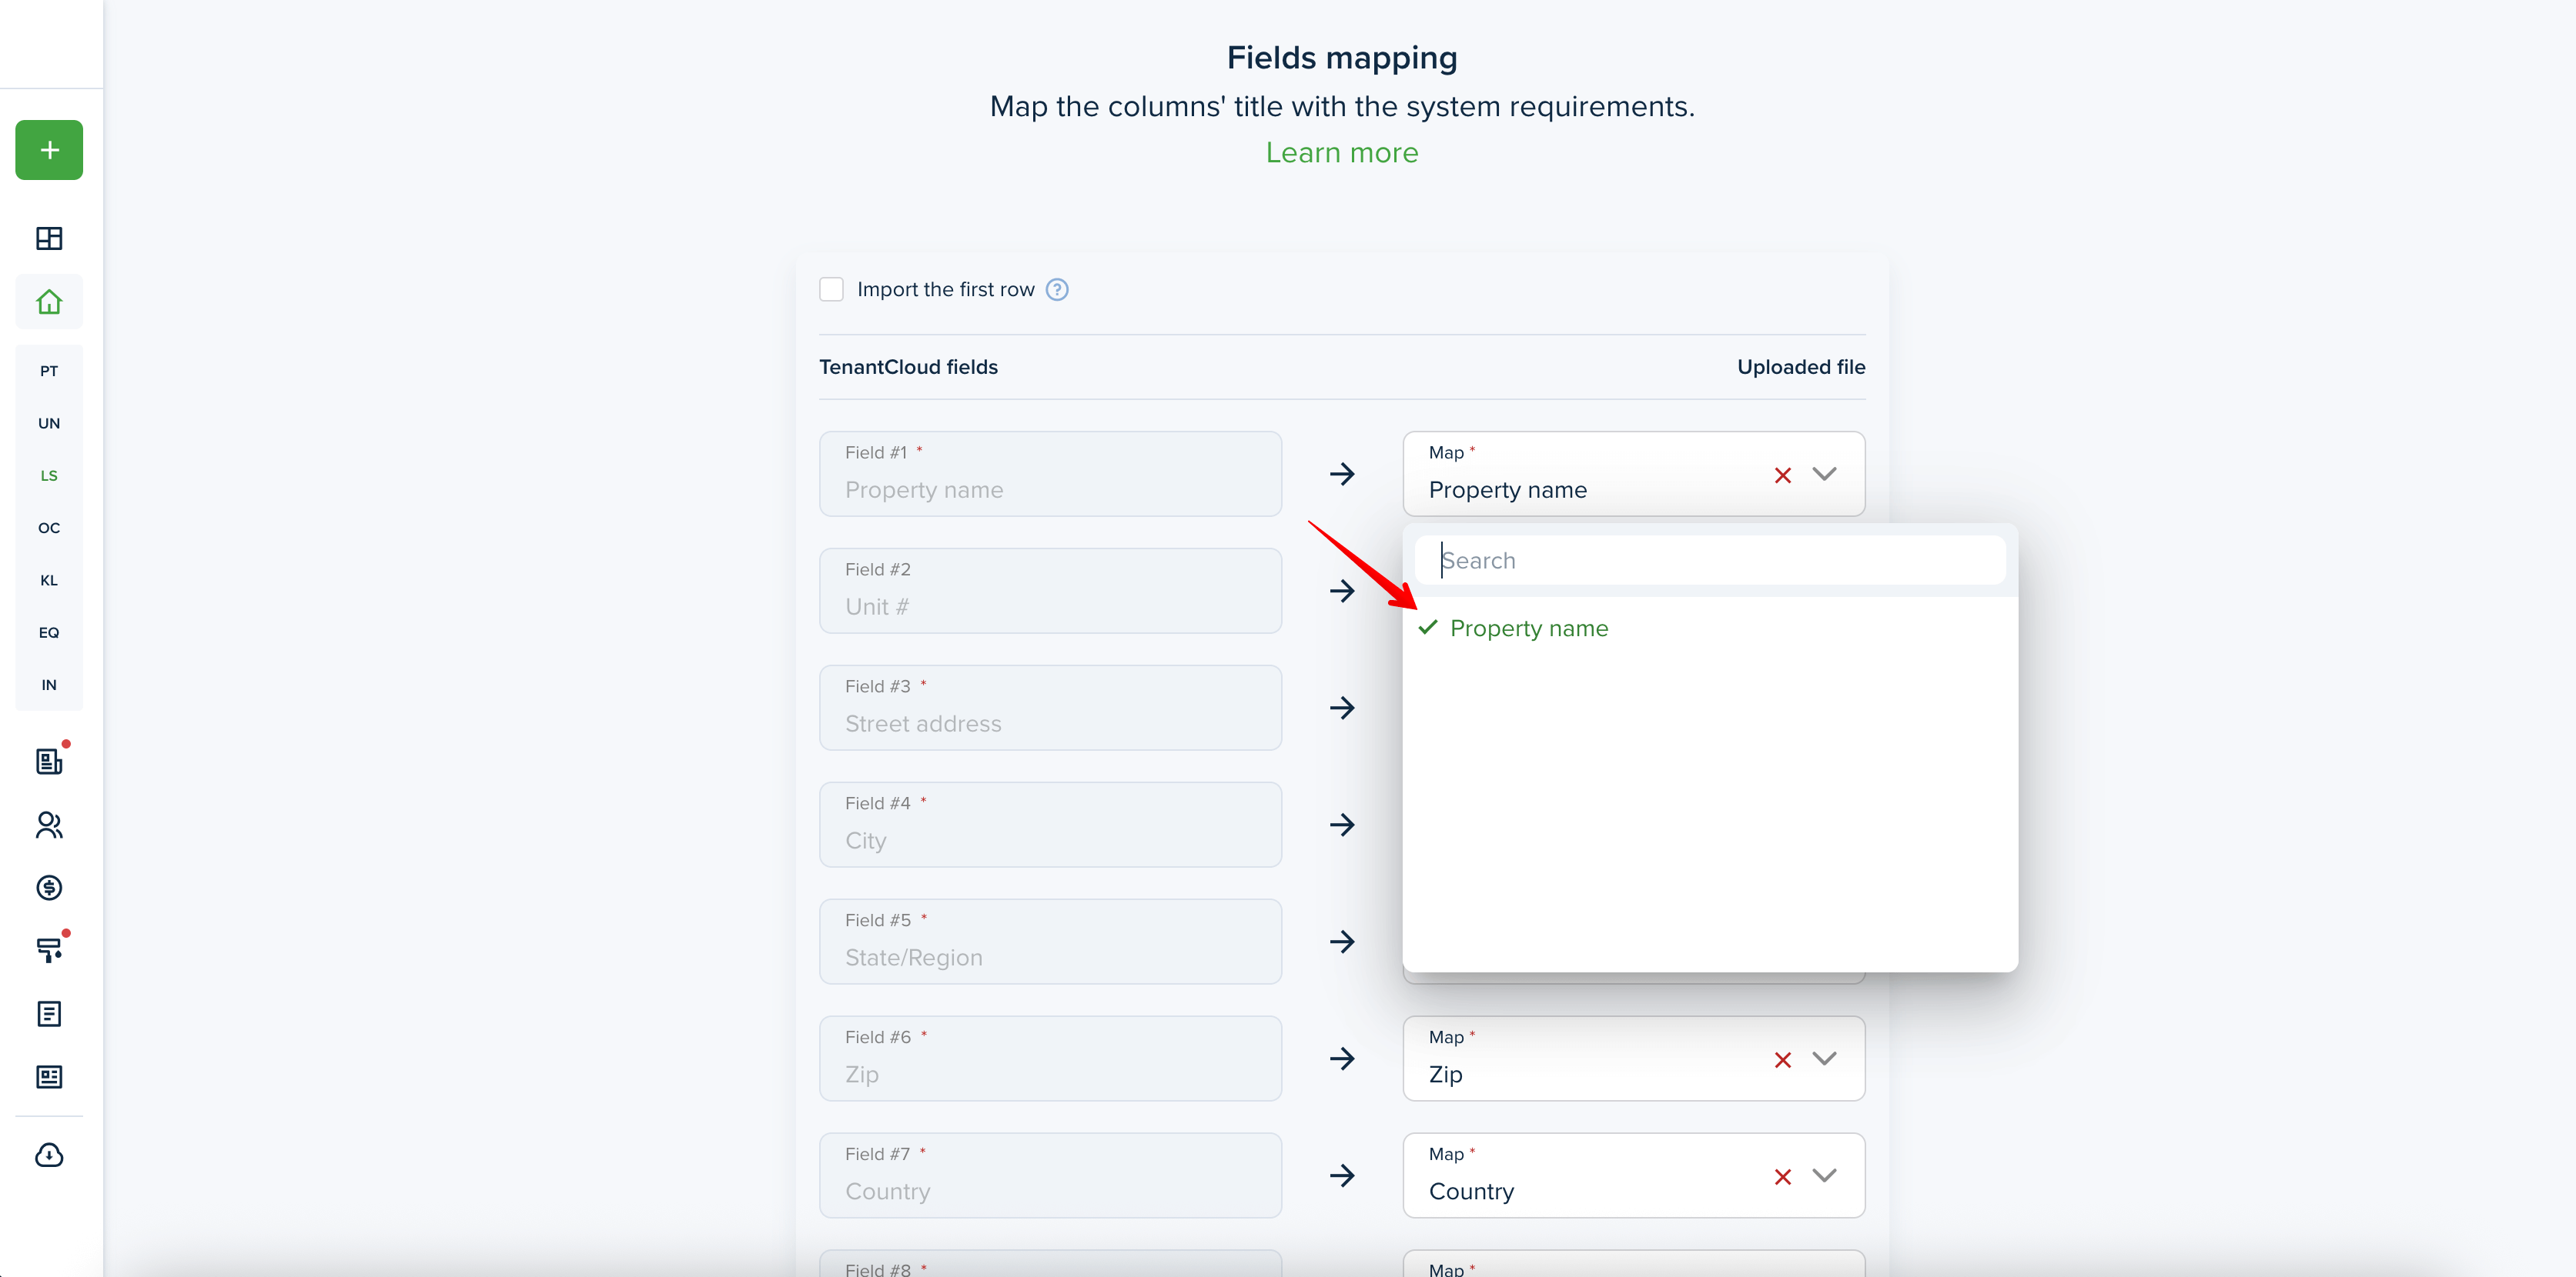This screenshot has width=2576, height=1277.
Task: Open the Learn more link
Action: 1341,153
